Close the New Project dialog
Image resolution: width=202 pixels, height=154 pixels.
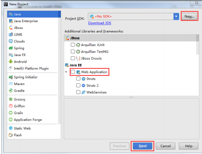click(196, 3)
